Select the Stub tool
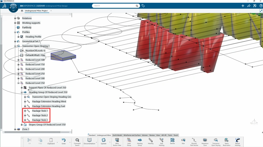The width and height of the screenshot is (263, 147). tap(183, 141)
